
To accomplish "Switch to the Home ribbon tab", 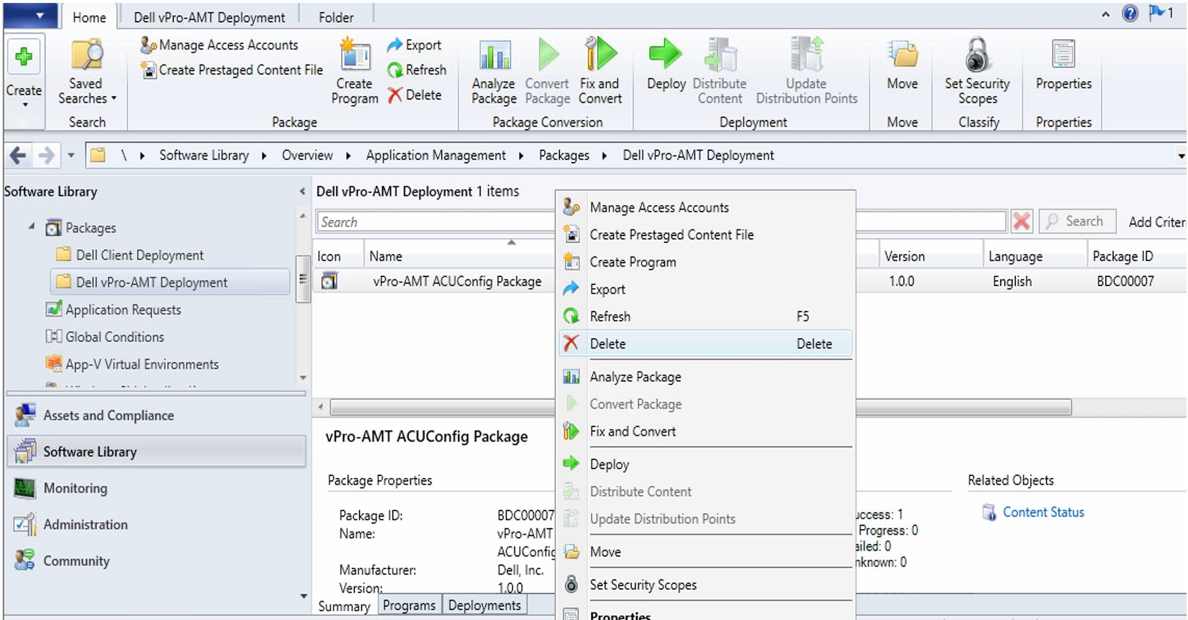I will point(89,17).
